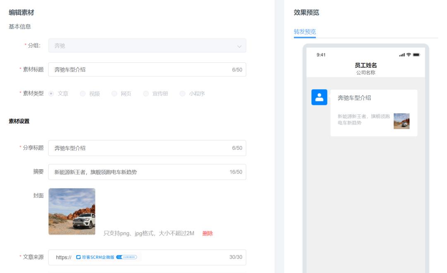Click 删除 to remove the cover image
The width and height of the screenshot is (447, 273).
(x=207, y=234)
